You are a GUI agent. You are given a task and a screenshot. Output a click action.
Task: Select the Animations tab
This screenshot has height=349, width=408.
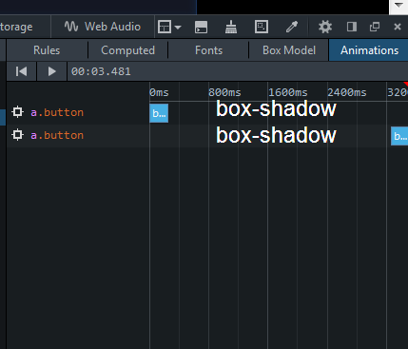coord(369,50)
